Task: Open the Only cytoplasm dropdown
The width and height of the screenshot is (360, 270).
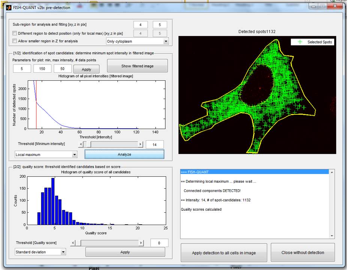Action: point(137,41)
